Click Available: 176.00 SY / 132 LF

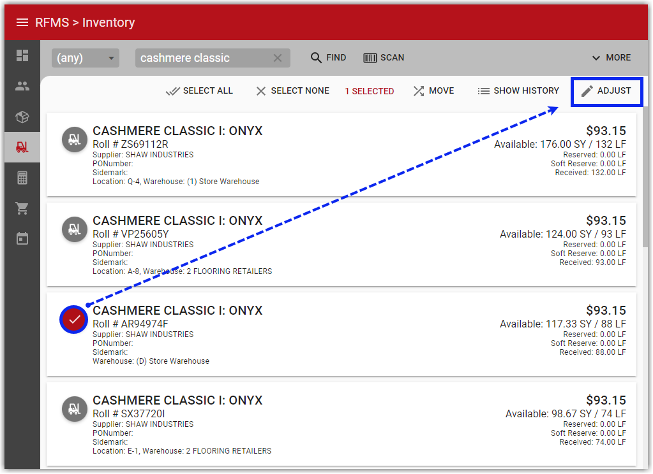[x=560, y=144]
